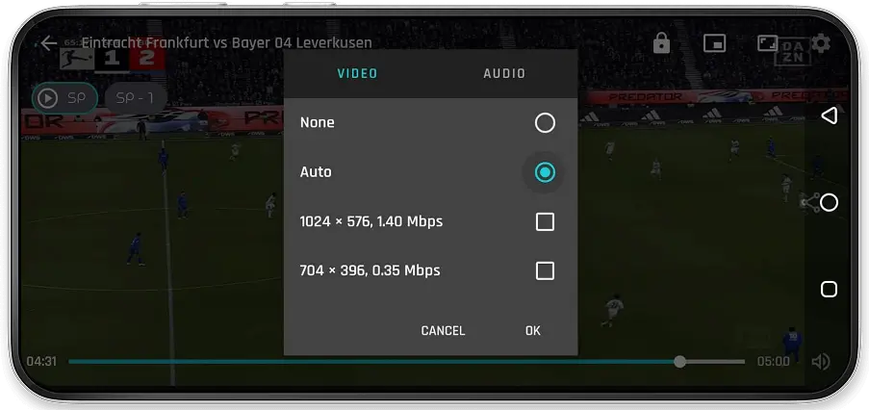Click the 704 × 396, 0.35 Mbps label

click(370, 271)
